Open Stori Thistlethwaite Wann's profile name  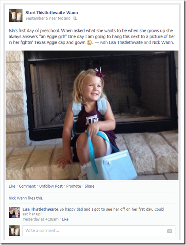coord(51,13)
